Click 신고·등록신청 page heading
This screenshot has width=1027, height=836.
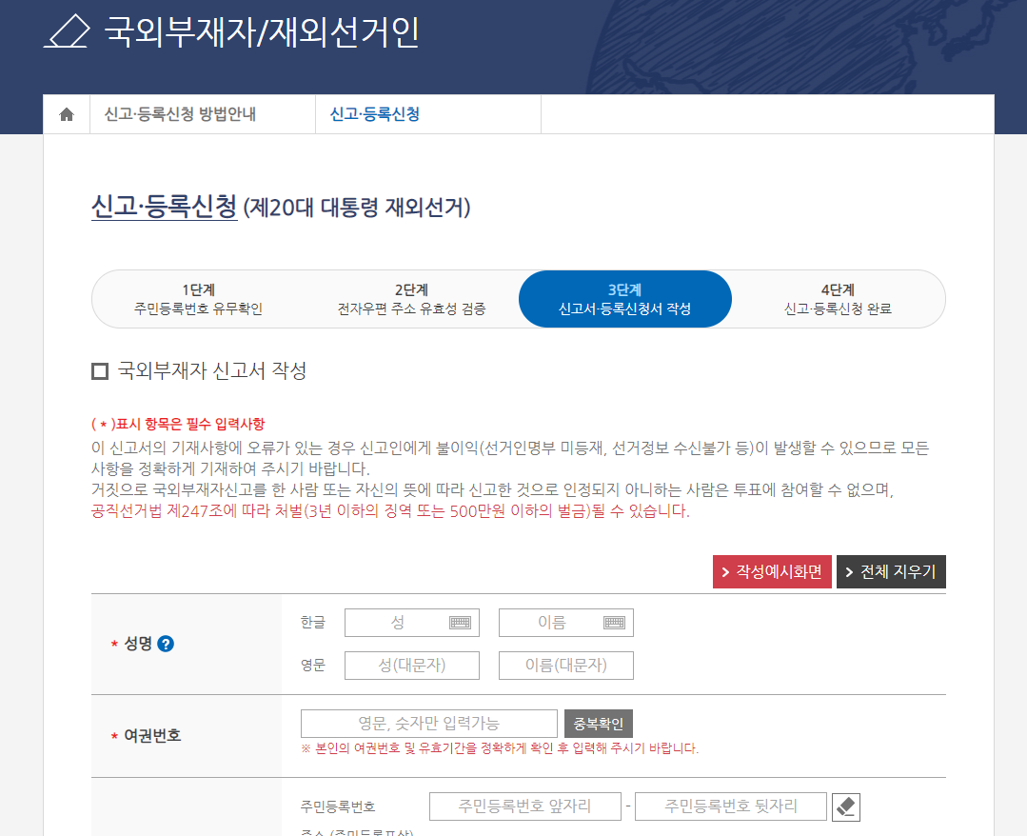point(164,207)
